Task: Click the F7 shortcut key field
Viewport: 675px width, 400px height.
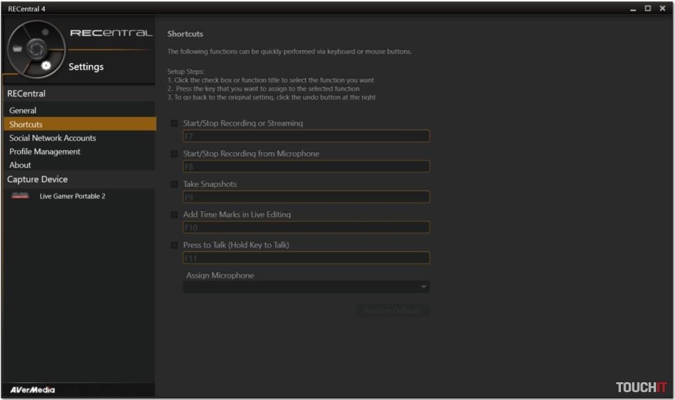Action: tap(306, 136)
